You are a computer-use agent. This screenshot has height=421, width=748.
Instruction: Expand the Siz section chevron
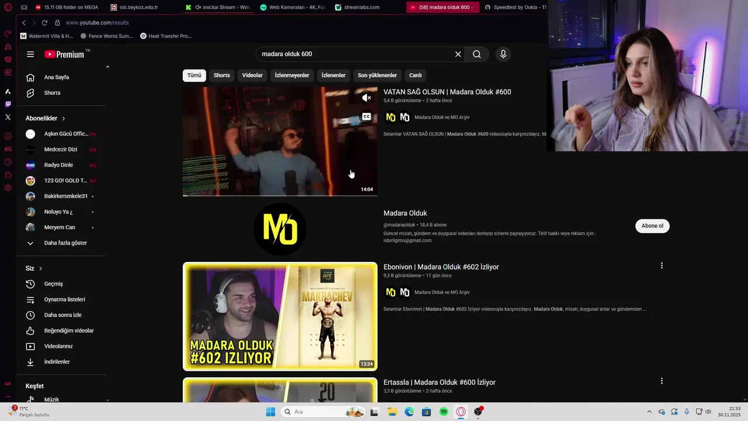[40, 268]
